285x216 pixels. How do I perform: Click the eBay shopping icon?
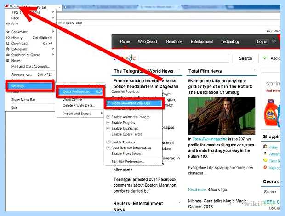coord(265,147)
